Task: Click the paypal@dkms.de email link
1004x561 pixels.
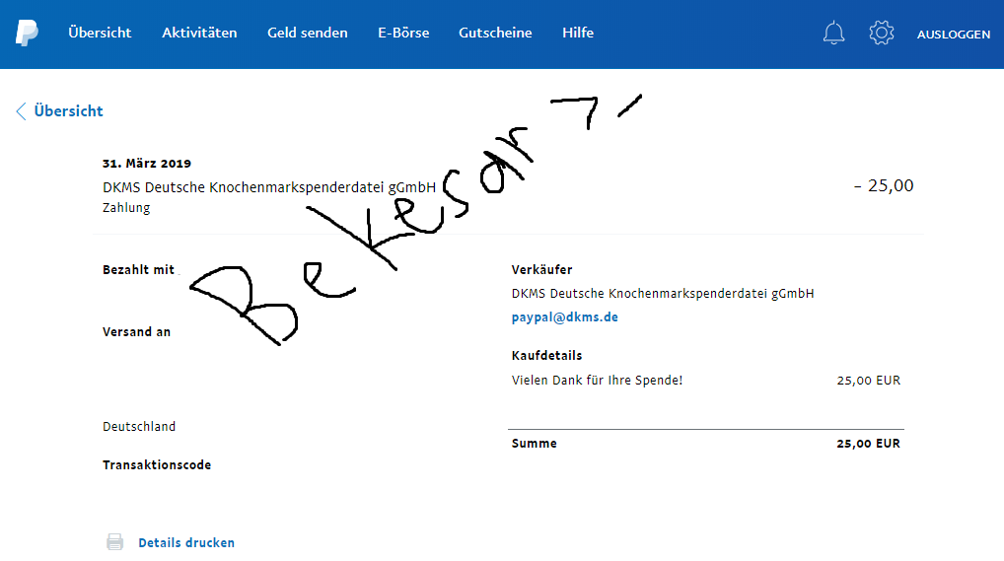Action: (x=565, y=317)
